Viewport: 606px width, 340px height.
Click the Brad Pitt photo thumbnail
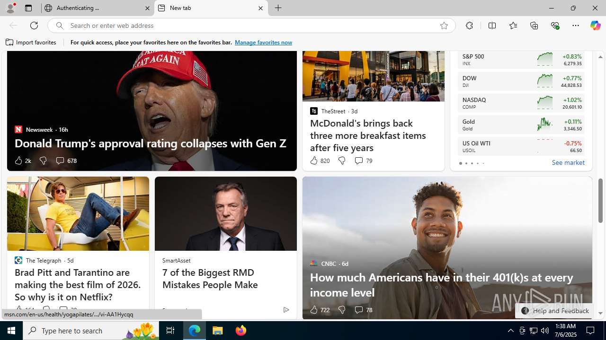click(78, 213)
